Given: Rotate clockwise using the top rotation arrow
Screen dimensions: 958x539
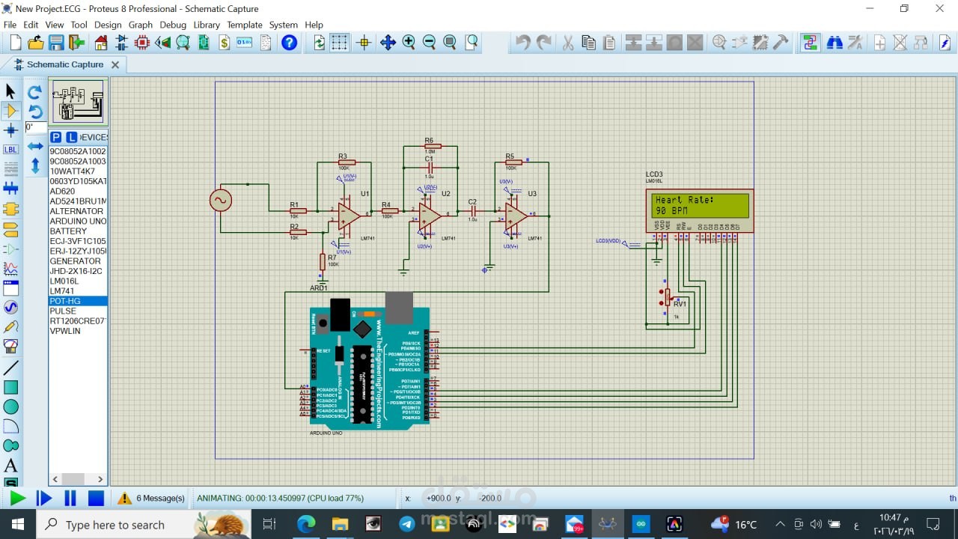Looking at the screenshot, I should click(35, 92).
